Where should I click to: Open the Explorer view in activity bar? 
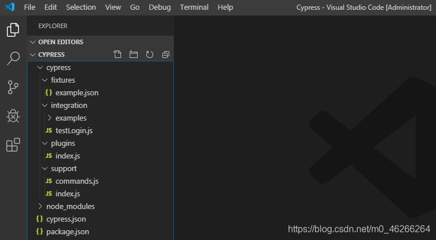click(13, 30)
